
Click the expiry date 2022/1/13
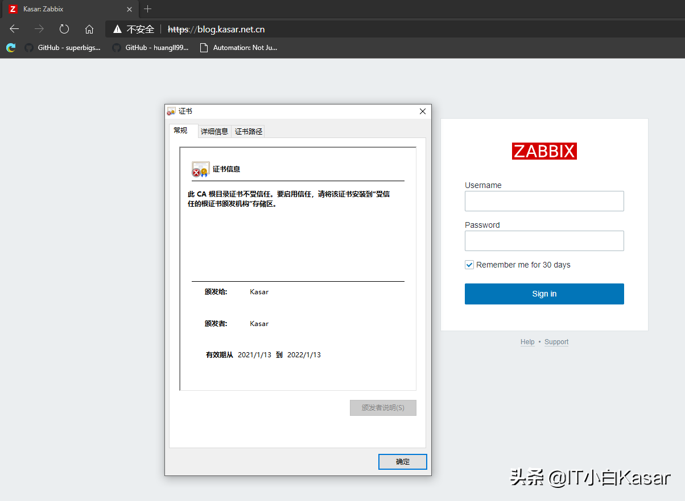pos(304,355)
